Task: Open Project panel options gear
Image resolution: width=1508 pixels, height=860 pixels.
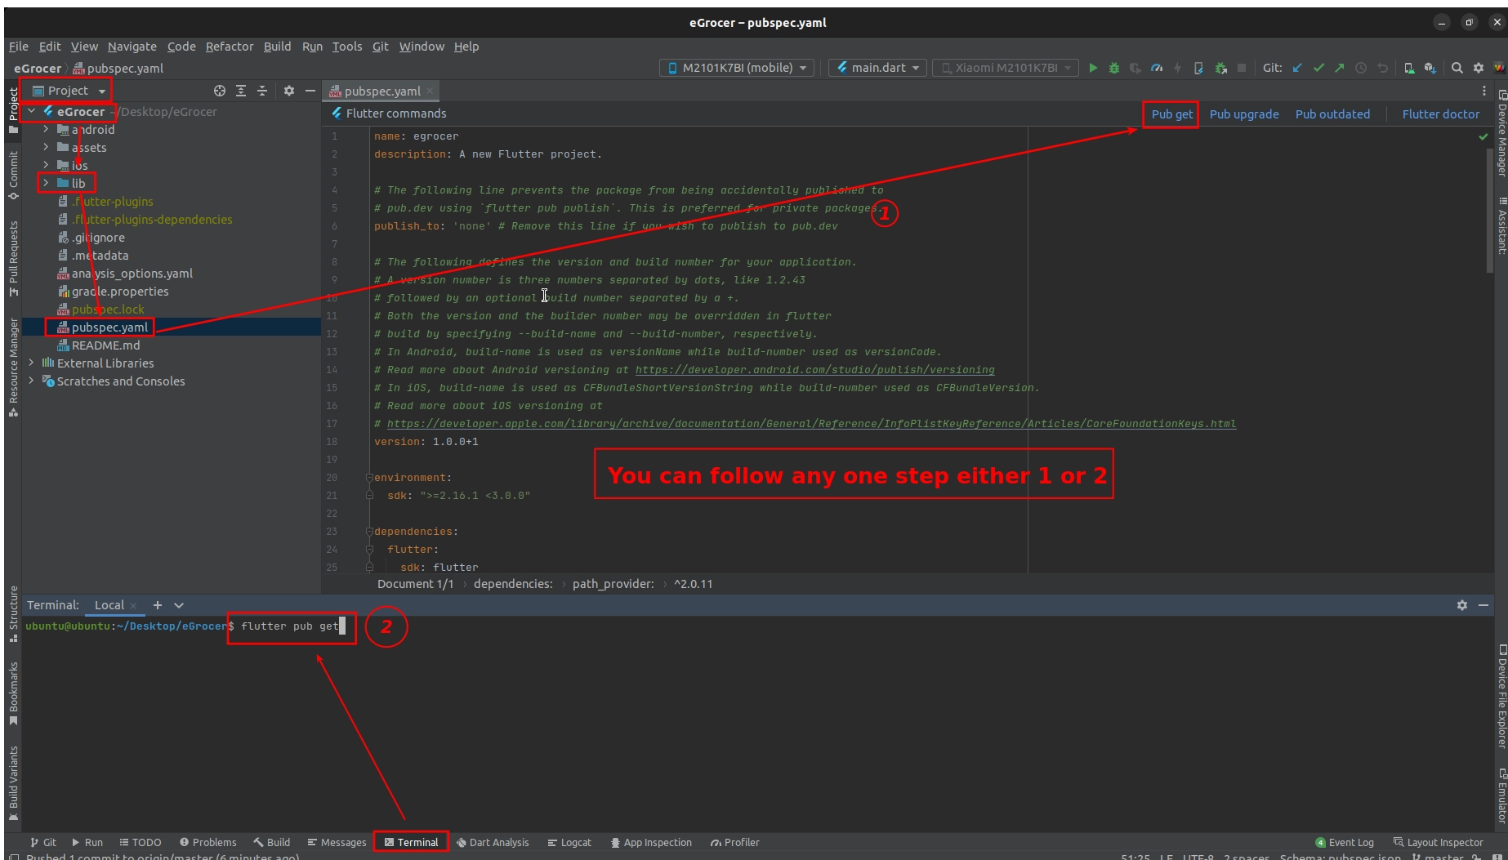Action: click(288, 91)
